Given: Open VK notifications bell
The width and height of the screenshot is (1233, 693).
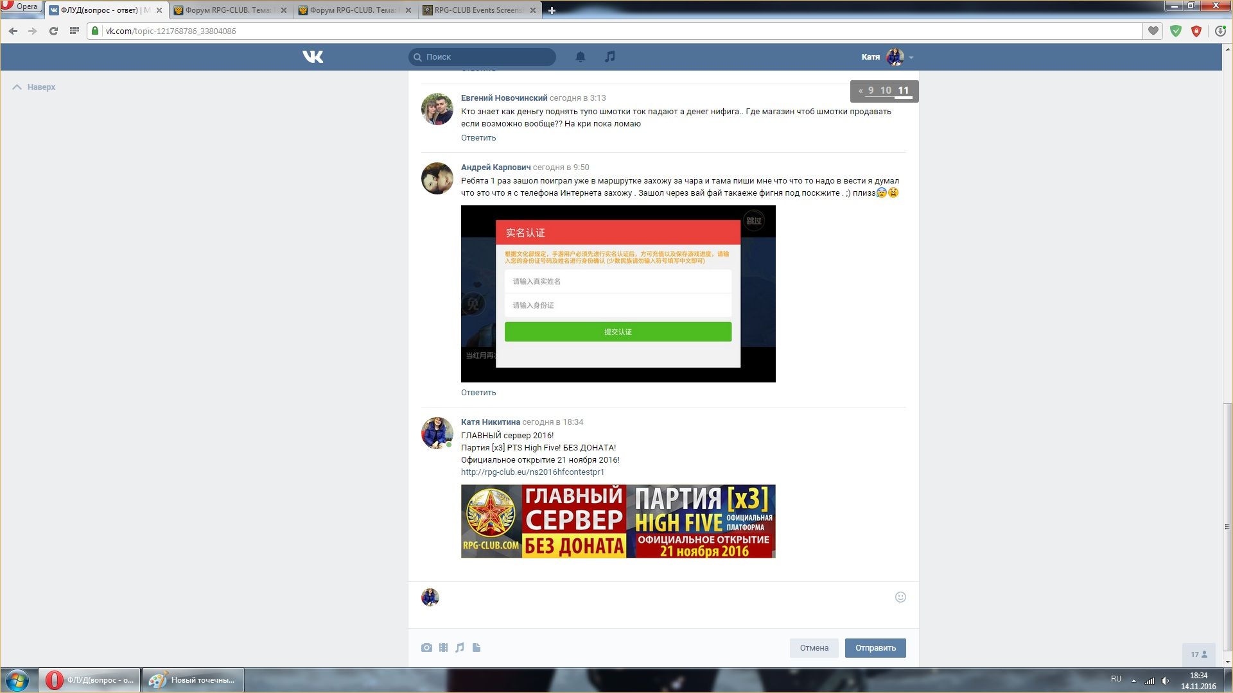Looking at the screenshot, I should click(581, 57).
